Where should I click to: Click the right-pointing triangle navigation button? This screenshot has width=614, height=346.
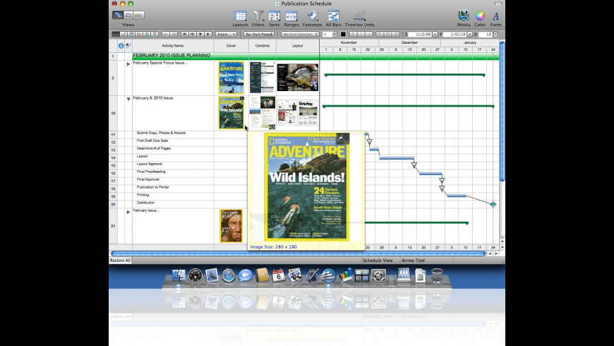click(x=208, y=34)
